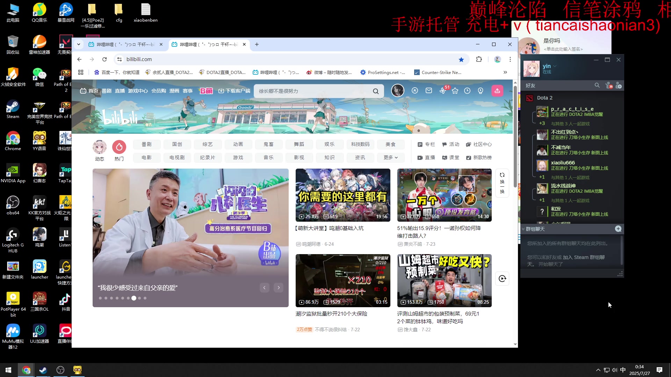671x377 pixels.
Task: Open the 番剧 link in Bilibili top nav
Action: (x=107, y=91)
